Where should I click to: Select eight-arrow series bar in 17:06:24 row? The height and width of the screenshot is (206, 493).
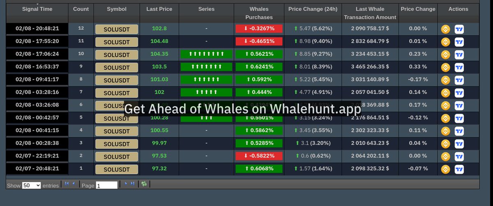(206, 54)
